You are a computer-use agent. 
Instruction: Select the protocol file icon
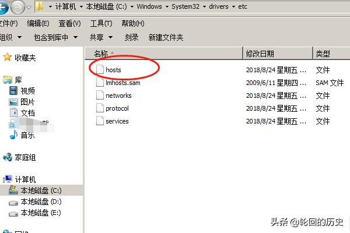(x=100, y=108)
